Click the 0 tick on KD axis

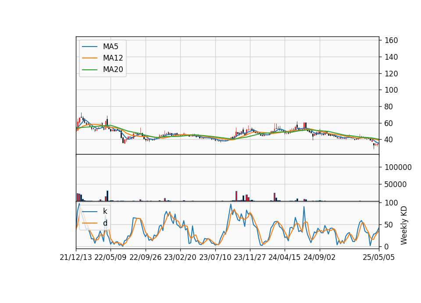click(x=387, y=246)
